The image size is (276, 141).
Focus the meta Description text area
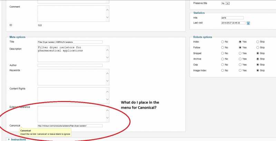71,53
